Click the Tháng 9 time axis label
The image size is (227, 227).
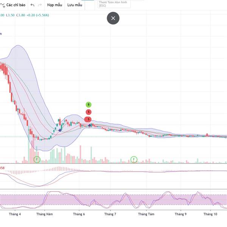[180, 214]
